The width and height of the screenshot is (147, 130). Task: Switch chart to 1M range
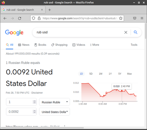101,74
